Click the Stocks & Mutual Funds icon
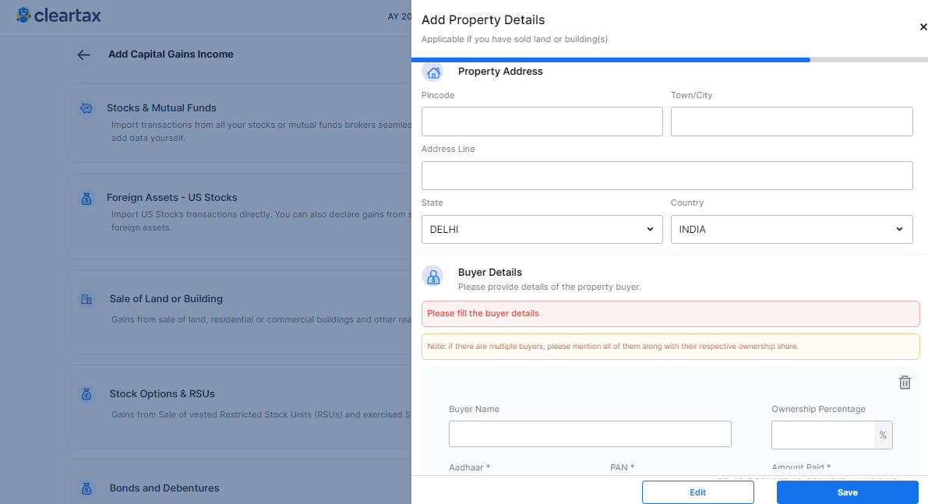 [x=86, y=108]
